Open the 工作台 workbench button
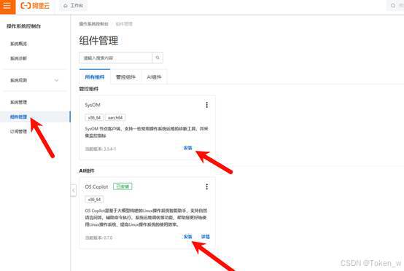Image resolution: width=404 pixels, height=271 pixels. click(74, 5)
